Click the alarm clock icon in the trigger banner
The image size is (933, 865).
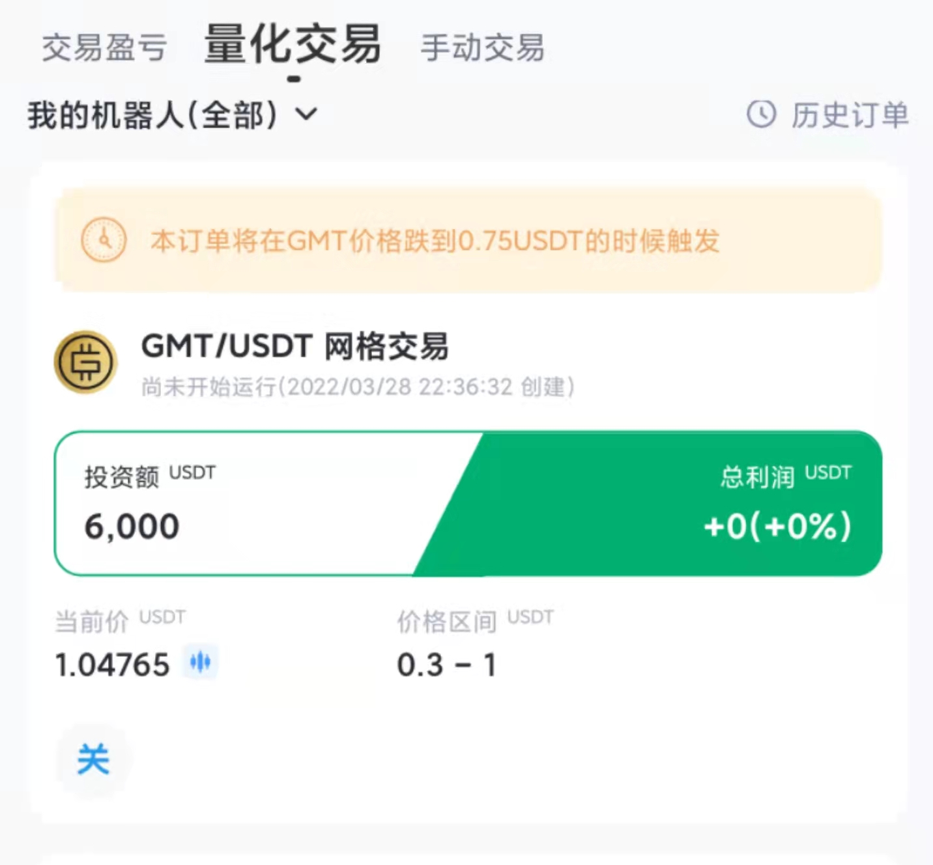coord(103,240)
